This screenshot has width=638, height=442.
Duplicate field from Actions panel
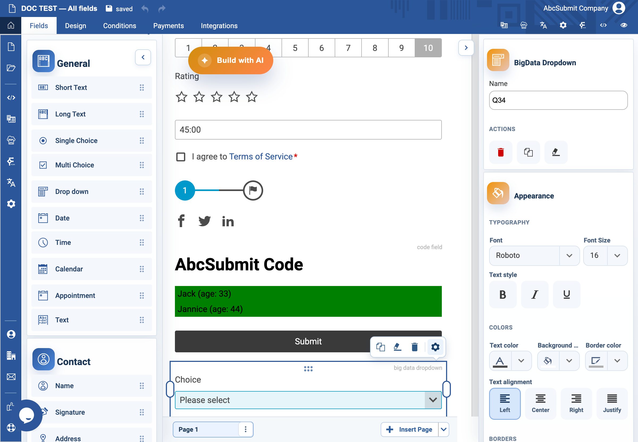[528, 152]
